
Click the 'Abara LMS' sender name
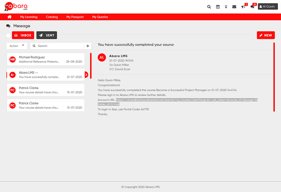coord(118,56)
